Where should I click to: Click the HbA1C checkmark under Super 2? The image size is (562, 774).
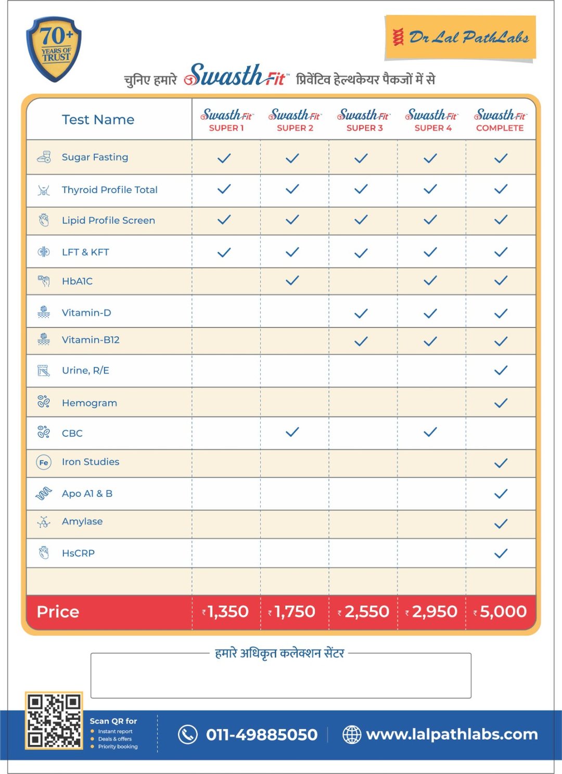[x=292, y=281]
